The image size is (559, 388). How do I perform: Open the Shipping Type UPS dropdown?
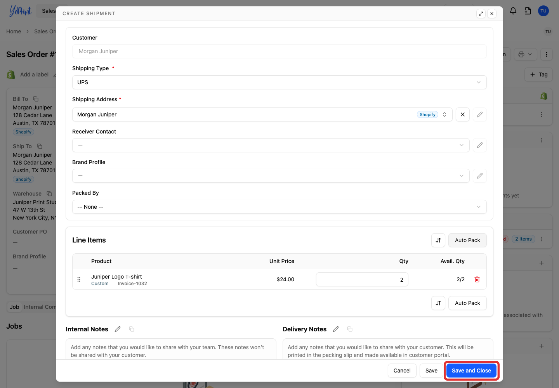[x=279, y=82]
